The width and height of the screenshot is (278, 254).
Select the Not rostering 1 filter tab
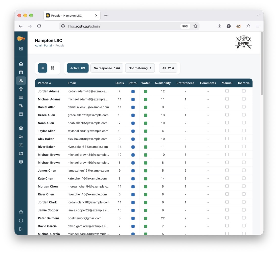click(x=140, y=68)
